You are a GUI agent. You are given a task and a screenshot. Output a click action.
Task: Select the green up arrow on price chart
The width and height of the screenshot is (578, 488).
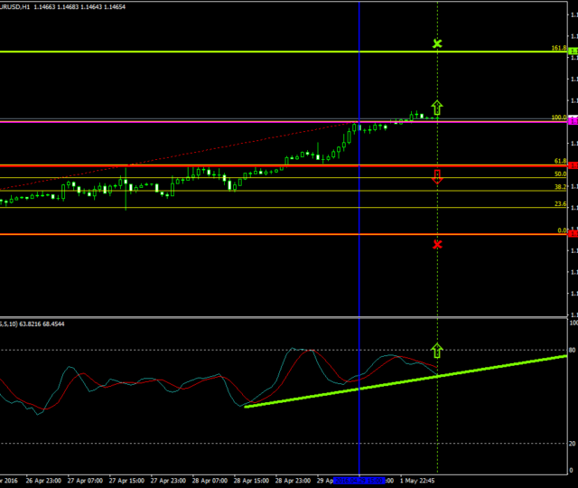click(437, 108)
